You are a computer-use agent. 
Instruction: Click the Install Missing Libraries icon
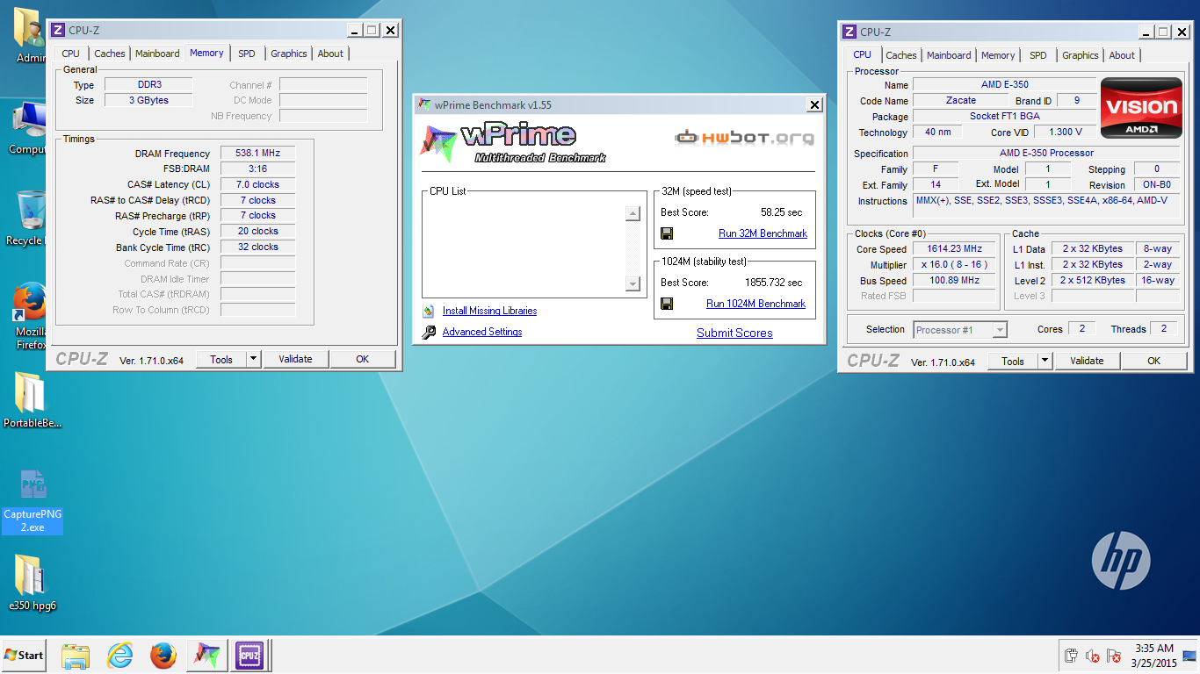(429, 311)
